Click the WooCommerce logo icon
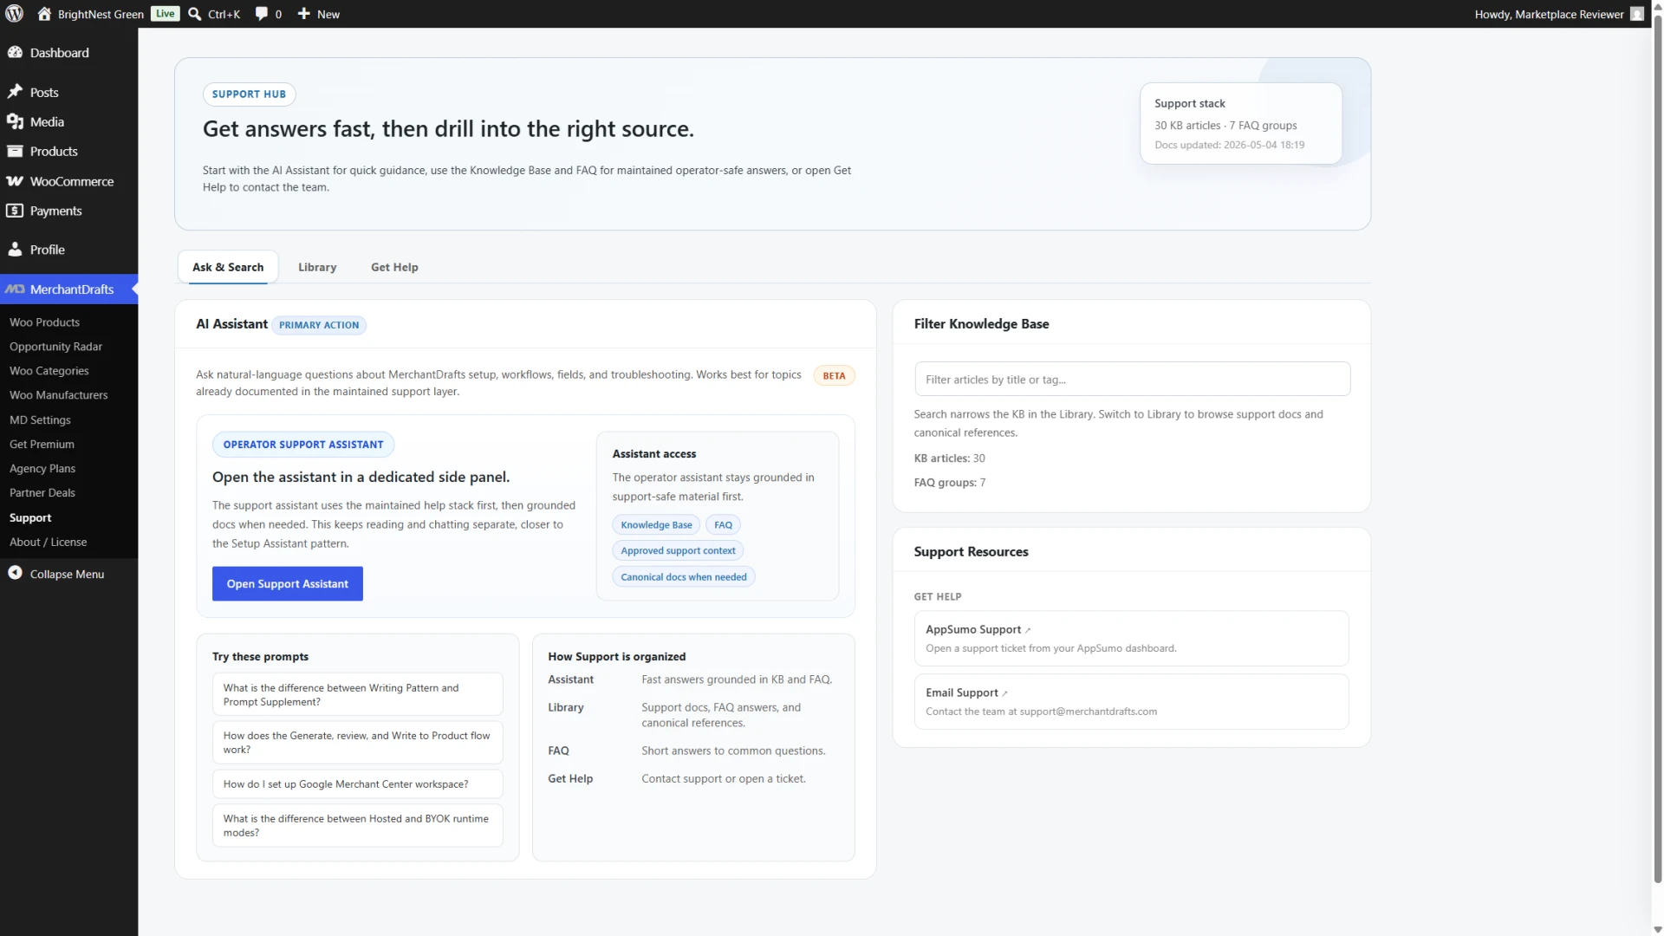The image size is (1664, 936). 15,181
